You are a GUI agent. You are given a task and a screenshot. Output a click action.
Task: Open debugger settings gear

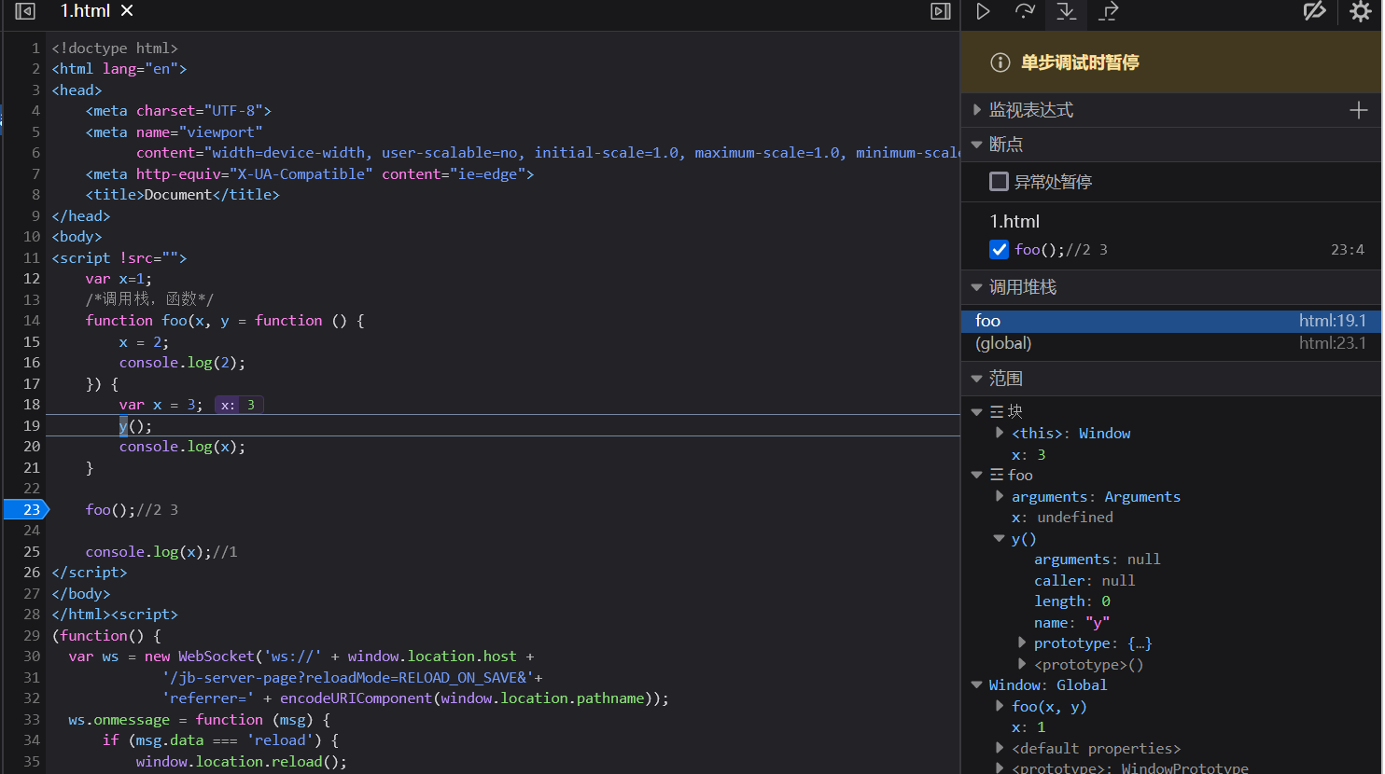point(1361,11)
